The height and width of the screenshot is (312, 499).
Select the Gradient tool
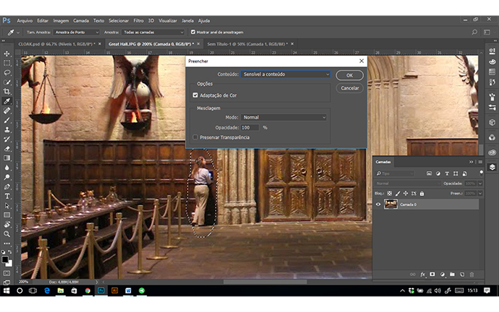7,159
